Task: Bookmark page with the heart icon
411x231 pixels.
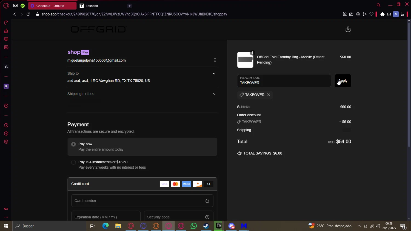Action: click(x=371, y=14)
